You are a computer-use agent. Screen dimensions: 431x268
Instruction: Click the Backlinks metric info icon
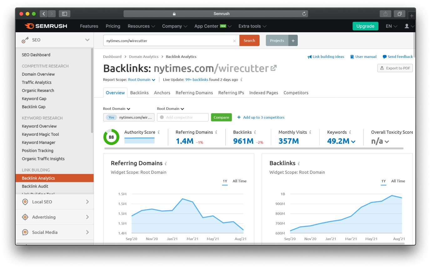pos(255,132)
